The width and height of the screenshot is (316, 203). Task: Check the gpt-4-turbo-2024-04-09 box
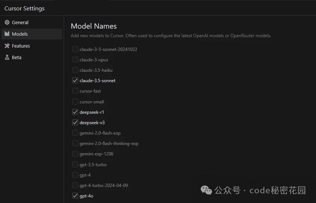tap(75, 185)
